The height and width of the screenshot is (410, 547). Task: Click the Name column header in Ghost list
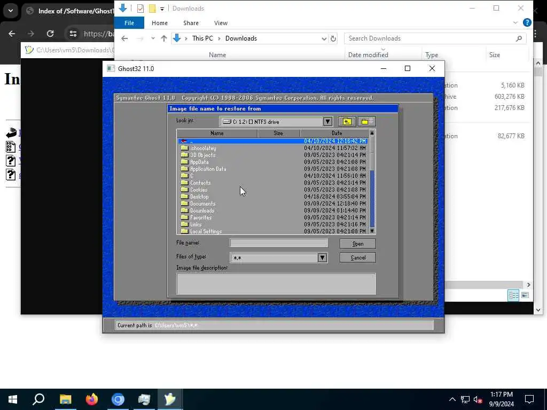pyautogui.click(x=217, y=133)
